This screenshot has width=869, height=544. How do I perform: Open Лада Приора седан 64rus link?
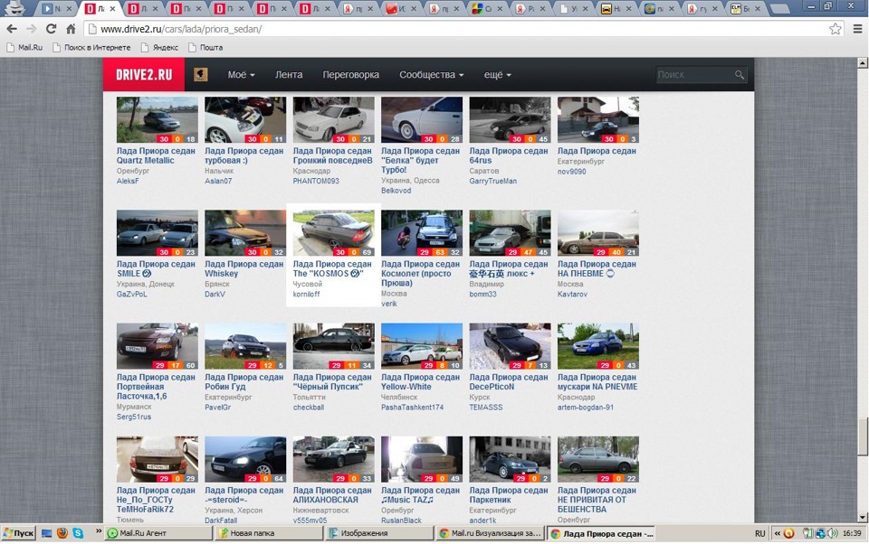508,155
